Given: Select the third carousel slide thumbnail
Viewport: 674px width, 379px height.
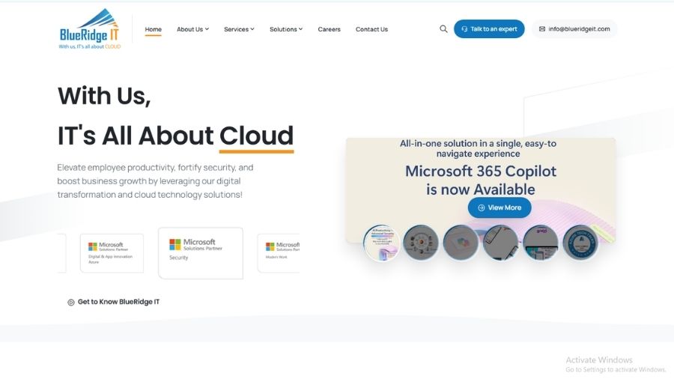Looking at the screenshot, I should [x=461, y=243].
